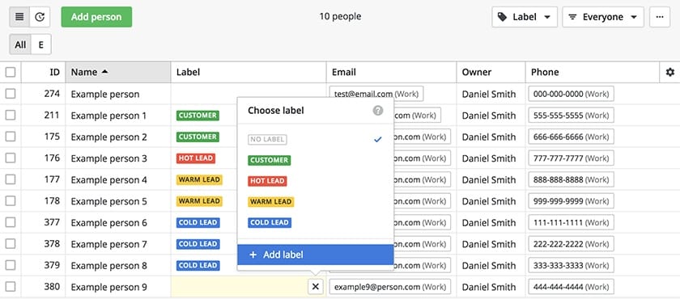Screen dimensions: 680x299
Task: Click HOT LEAD label of Example person 3
Action: [x=196, y=158]
